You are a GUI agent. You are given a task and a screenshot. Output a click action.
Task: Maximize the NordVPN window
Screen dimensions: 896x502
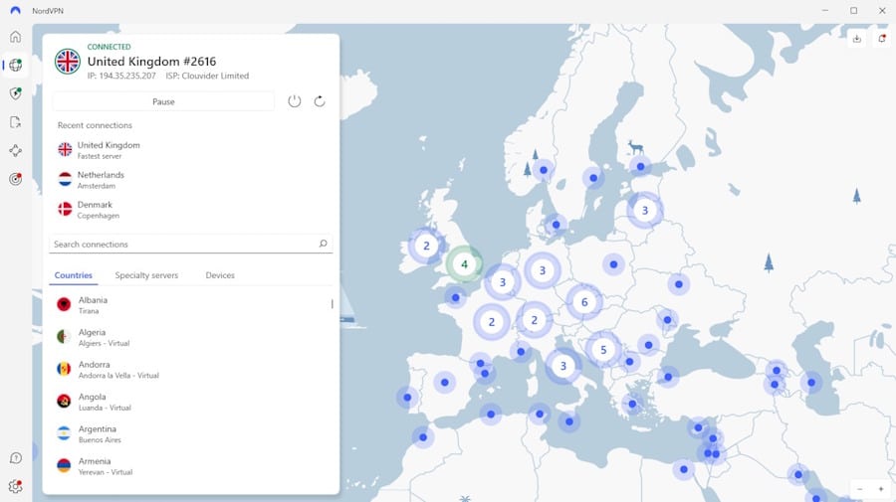tap(854, 10)
